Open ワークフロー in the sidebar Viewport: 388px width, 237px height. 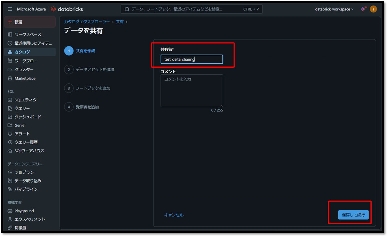point(30,61)
